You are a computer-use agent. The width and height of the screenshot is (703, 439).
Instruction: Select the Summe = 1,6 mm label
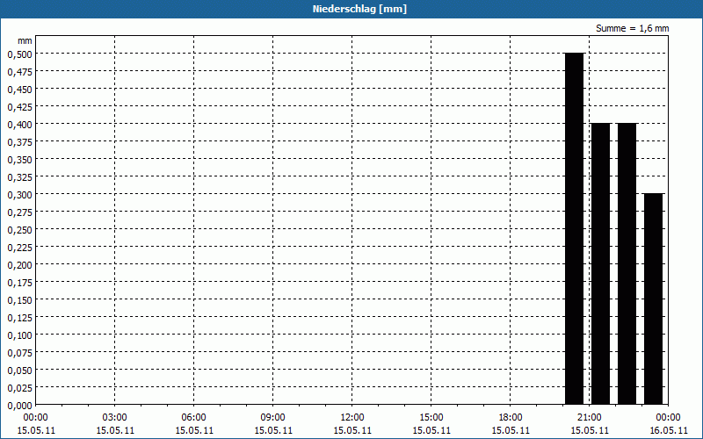(x=632, y=28)
